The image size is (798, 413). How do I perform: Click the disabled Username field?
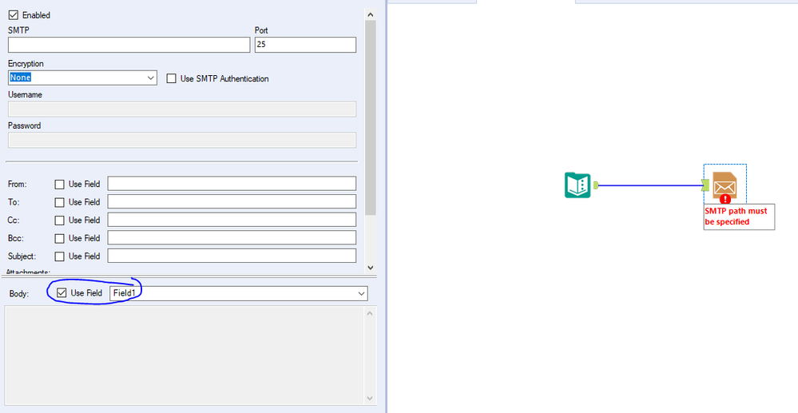pos(182,109)
